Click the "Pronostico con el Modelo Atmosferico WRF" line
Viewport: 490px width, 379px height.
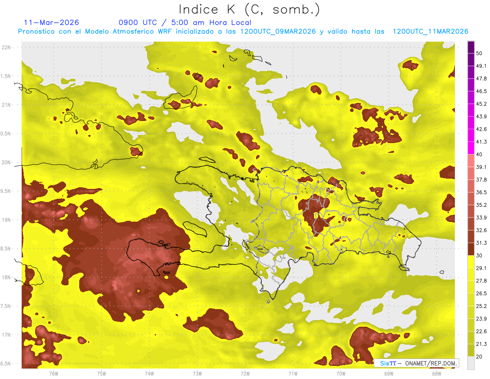243,31
